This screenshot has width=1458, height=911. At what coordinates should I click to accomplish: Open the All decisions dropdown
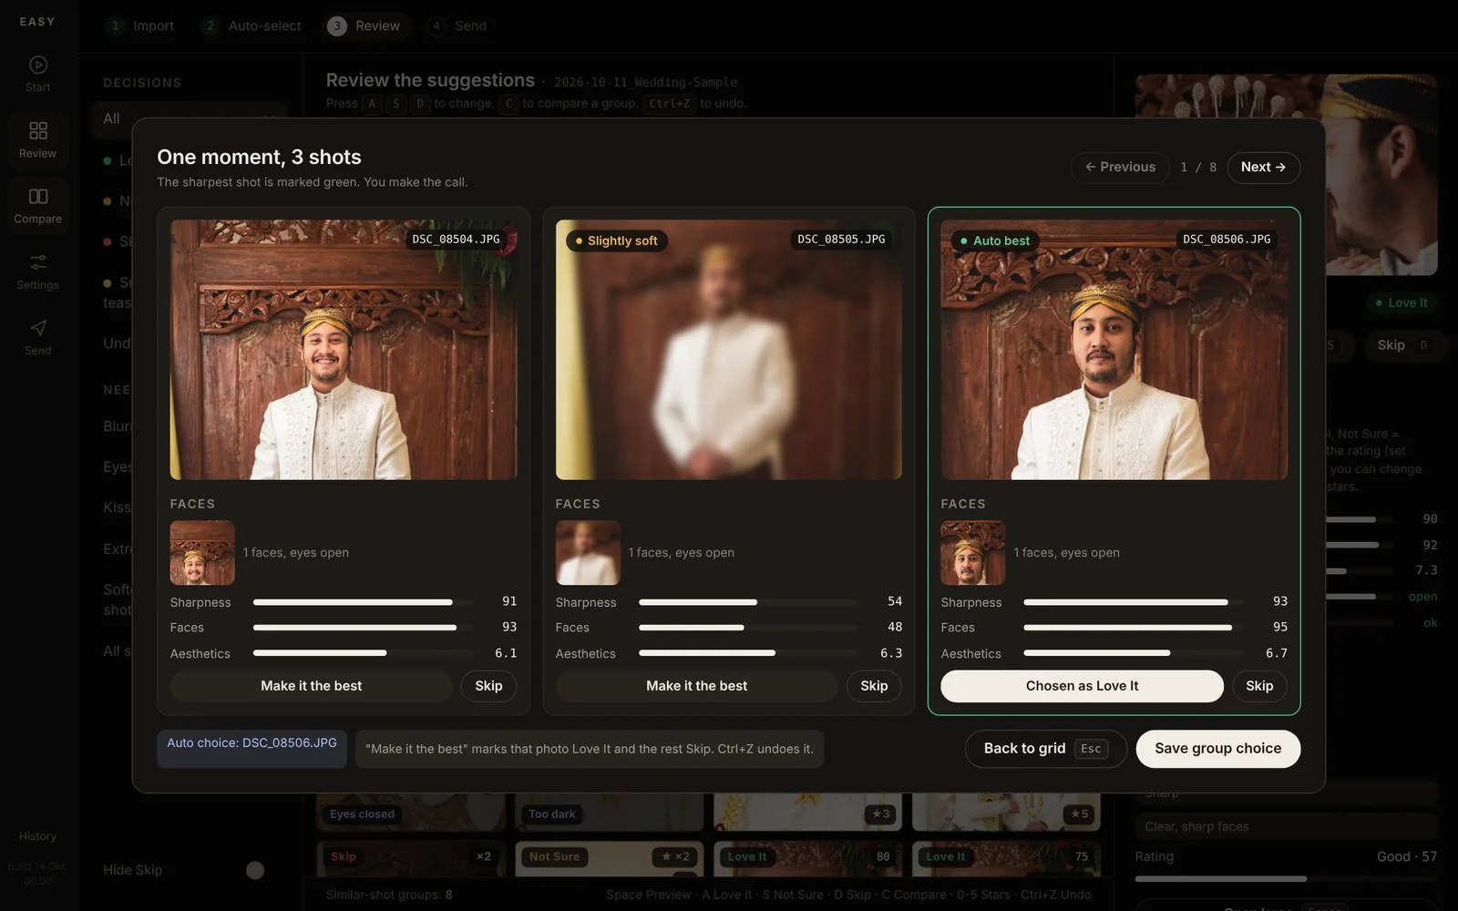(190, 118)
